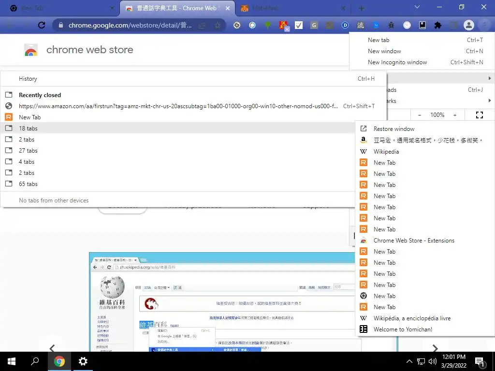Expand the History submenu arrow
Screen dimensions: 495x371
click(x=489, y=78)
